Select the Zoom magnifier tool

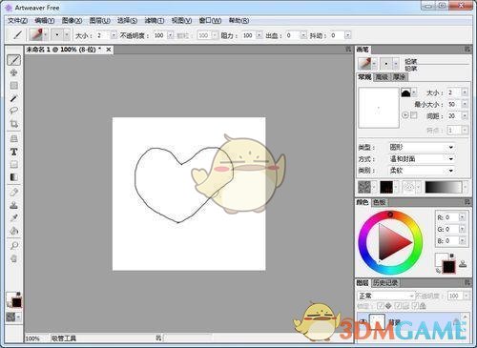13,245
